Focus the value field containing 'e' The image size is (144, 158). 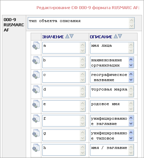(64, 106)
